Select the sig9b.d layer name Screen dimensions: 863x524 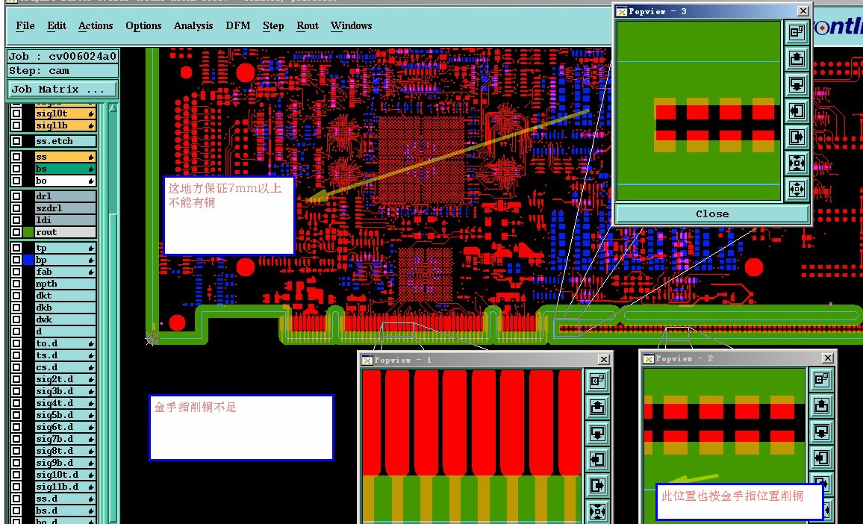point(66,463)
